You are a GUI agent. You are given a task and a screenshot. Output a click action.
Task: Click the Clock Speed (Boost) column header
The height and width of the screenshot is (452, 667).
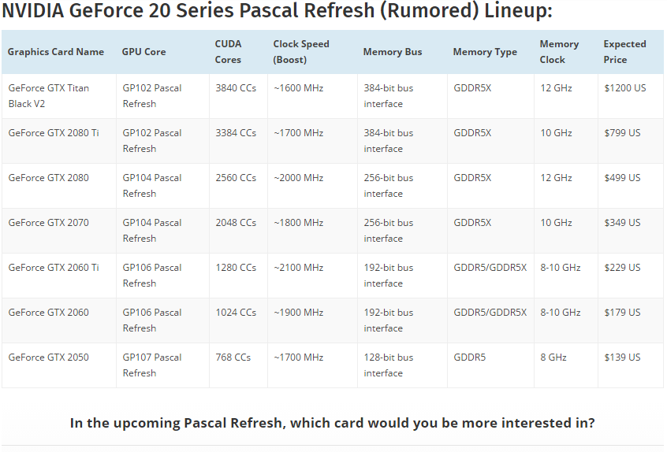(x=301, y=52)
